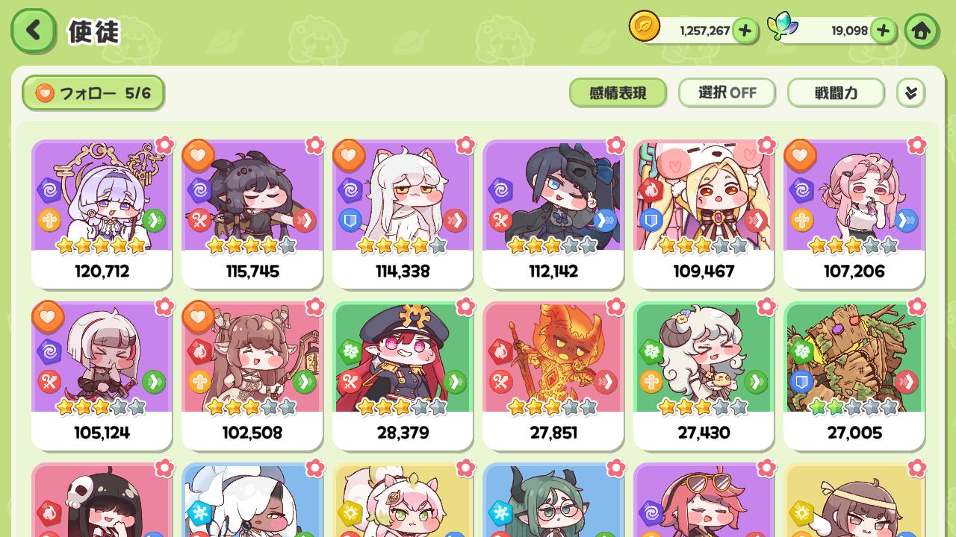
Task: Toggle follow heart on 107,206 character
Action: (800, 156)
